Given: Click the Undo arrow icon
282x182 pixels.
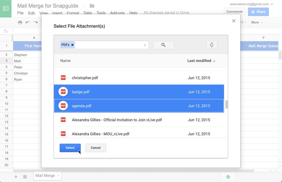Looking at the screenshot, I should coord(28,22).
